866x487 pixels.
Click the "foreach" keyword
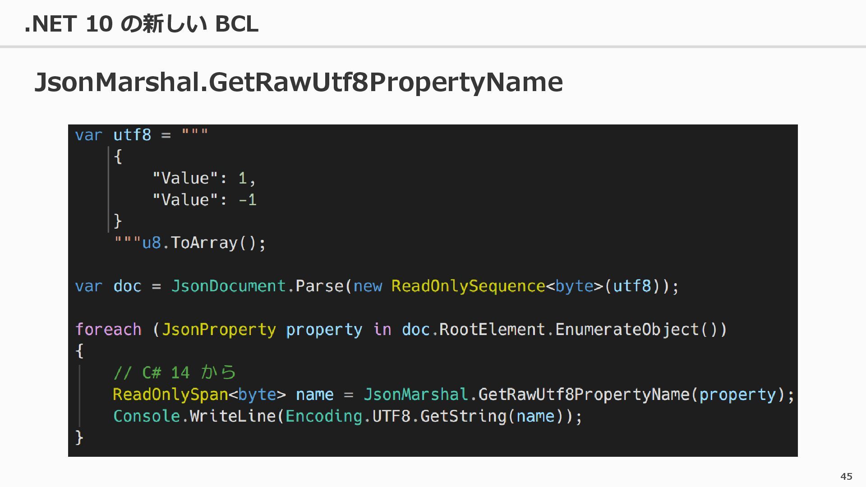(108, 329)
